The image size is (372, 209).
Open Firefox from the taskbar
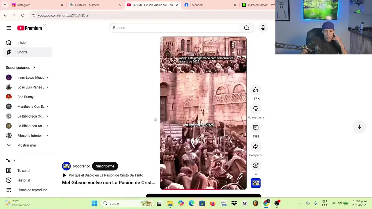(213, 203)
